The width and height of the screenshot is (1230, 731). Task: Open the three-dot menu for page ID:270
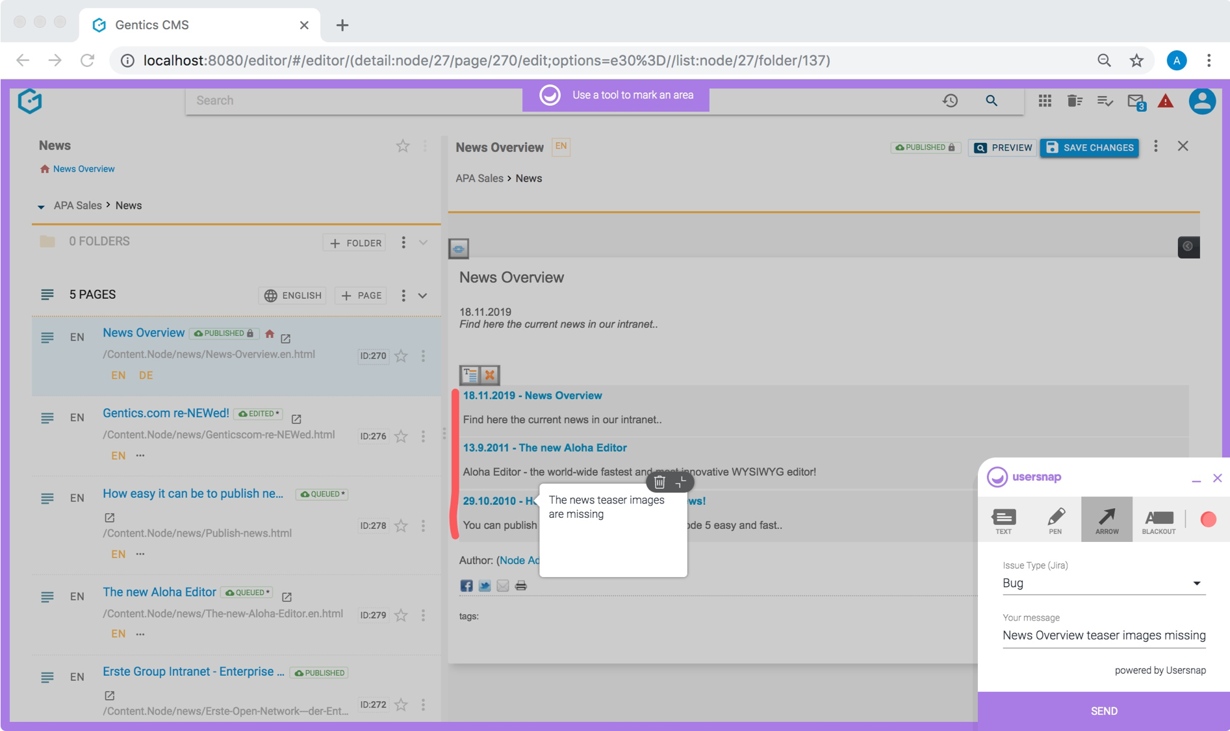[423, 356]
